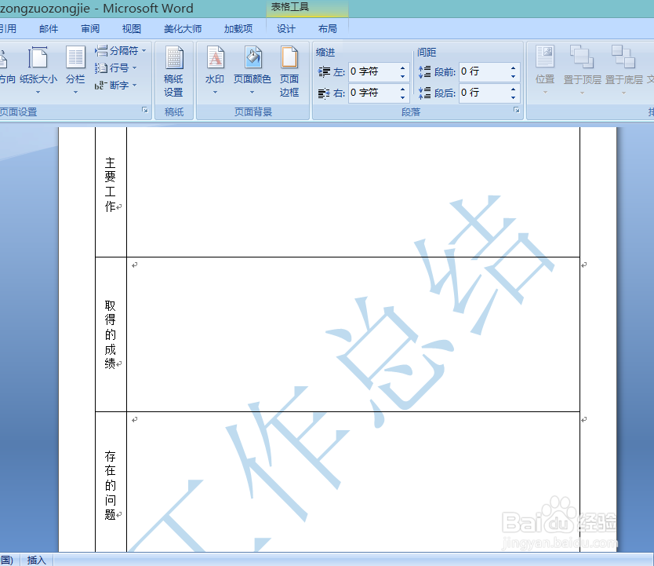Viewport: 654px width, 566px height.
Task: Open 稿纸设置 manuscript paper settings
Action: click(x=173, y=69)
